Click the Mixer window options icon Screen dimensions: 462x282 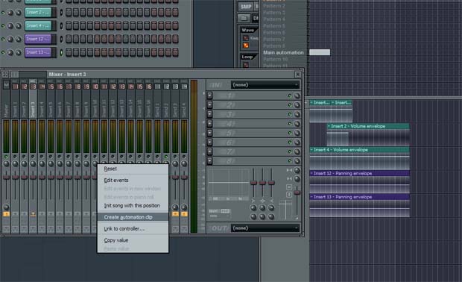pyautogui.click(x=5, y=75)
